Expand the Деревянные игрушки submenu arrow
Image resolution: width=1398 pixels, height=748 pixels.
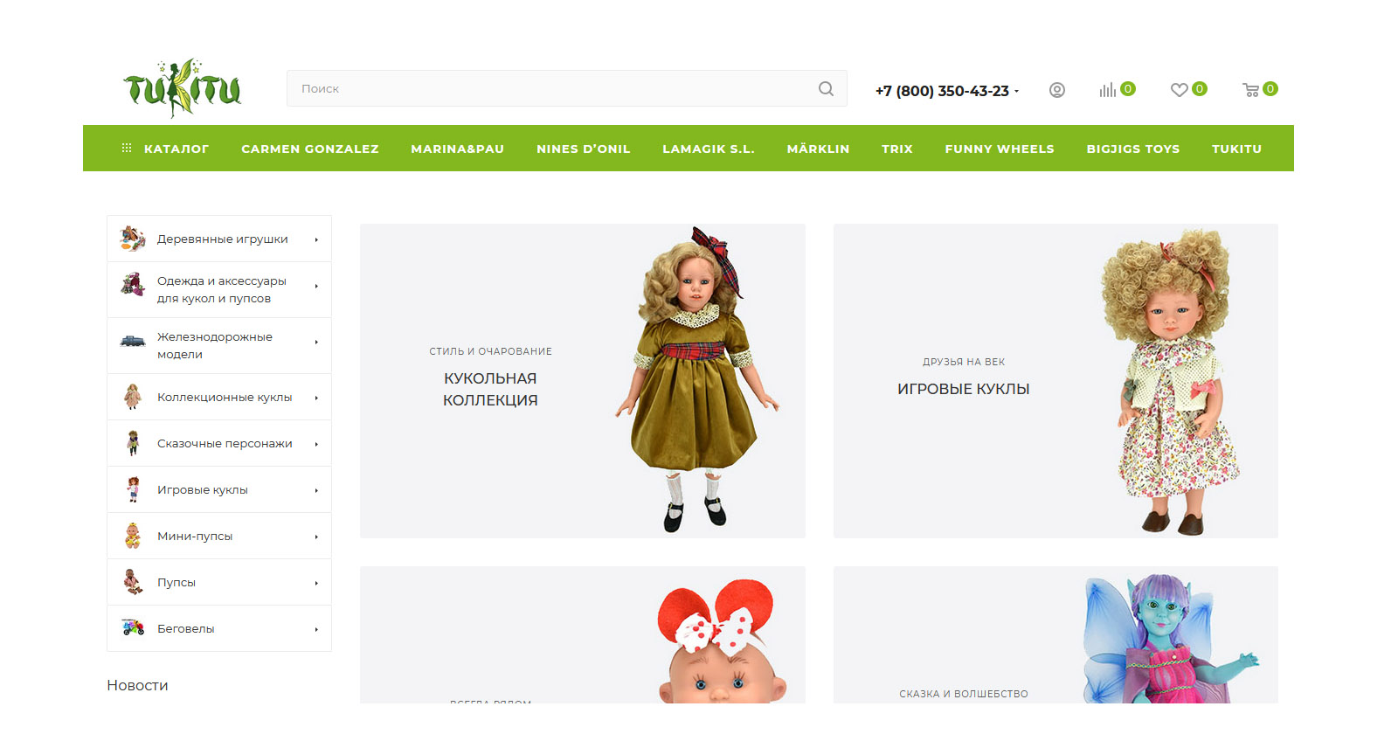316,239
